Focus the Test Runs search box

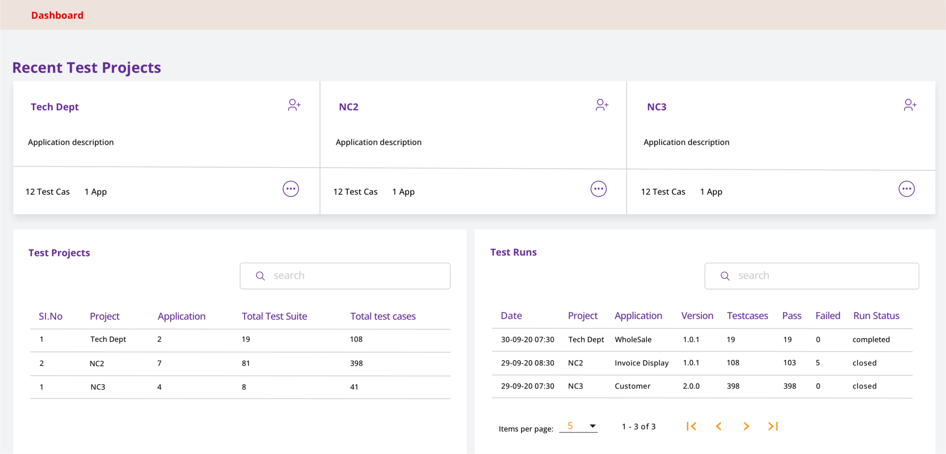click(x=818, y=276)
